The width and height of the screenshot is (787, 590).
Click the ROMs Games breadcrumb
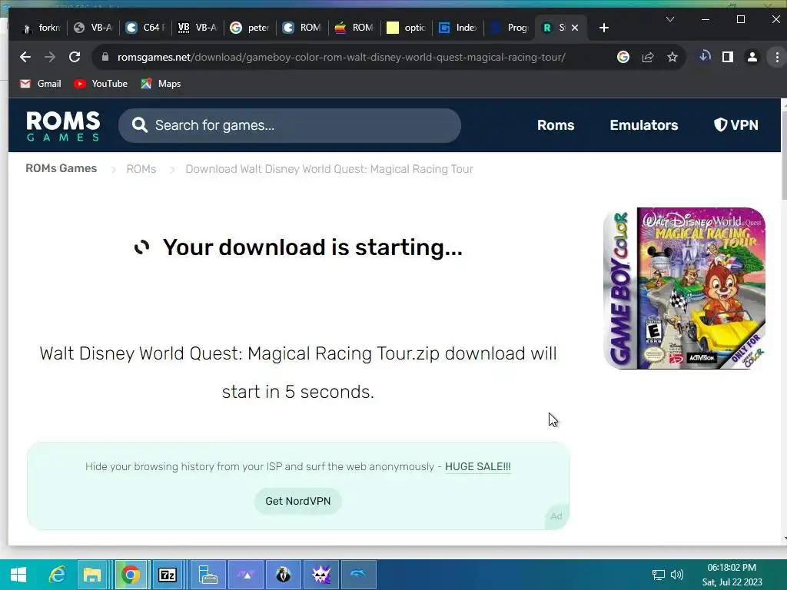click(61, 168)
